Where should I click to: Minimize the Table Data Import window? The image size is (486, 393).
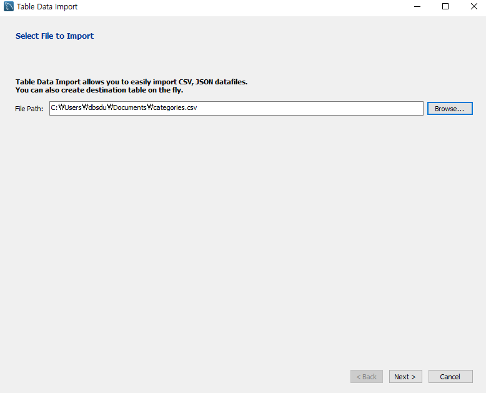click(417, 6)
